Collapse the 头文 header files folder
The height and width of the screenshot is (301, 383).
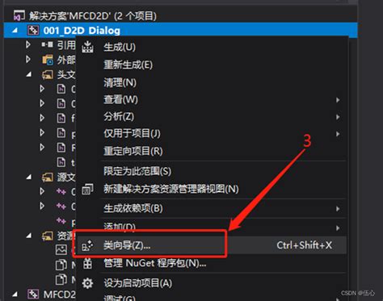29,74
